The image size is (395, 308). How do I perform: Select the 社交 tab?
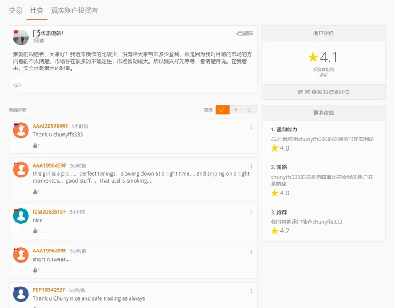click(x=36, y=11)
